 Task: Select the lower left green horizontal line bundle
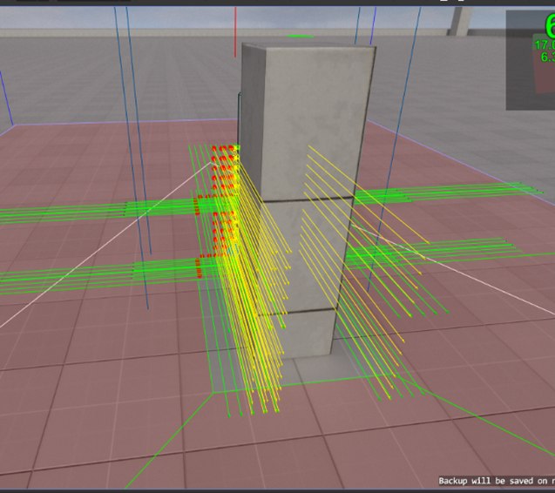(x=99, y=277)
